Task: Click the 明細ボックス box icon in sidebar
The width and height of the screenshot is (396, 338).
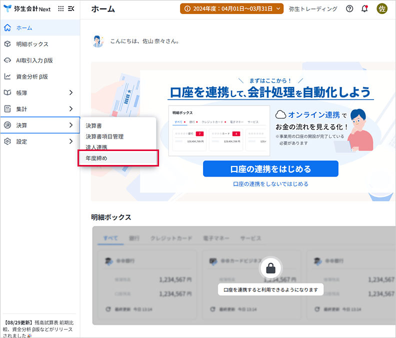Action: point(7,44)
